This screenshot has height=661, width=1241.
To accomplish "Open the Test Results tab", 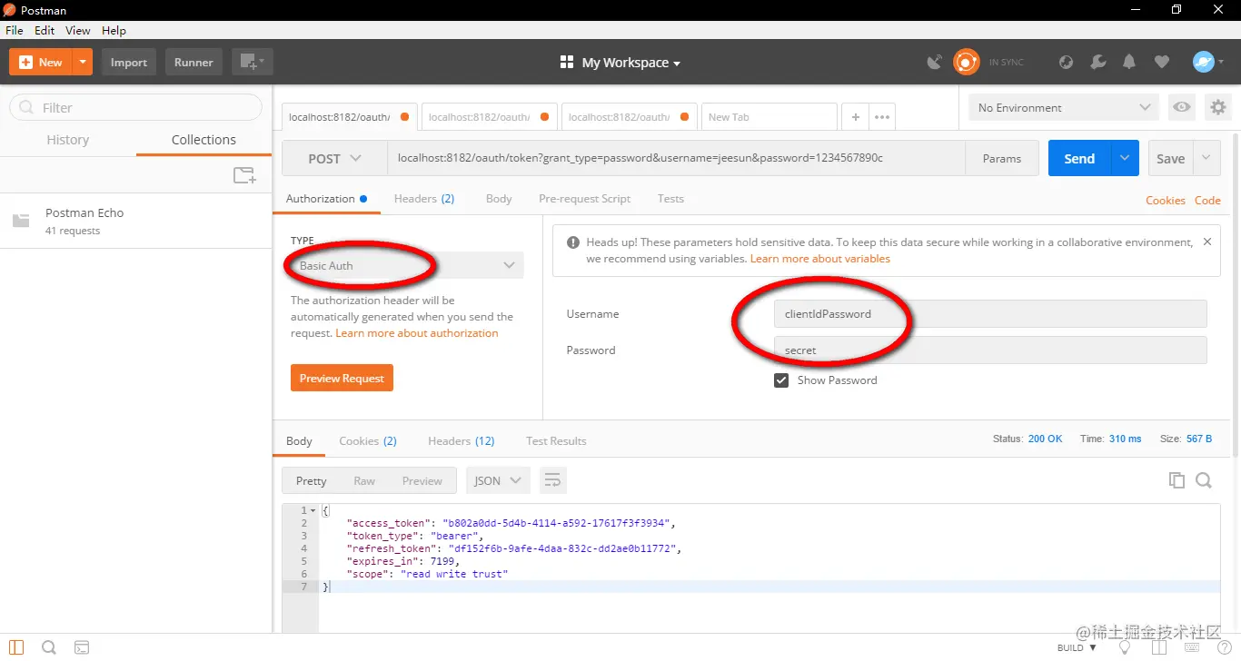I will tap(556, 440).
